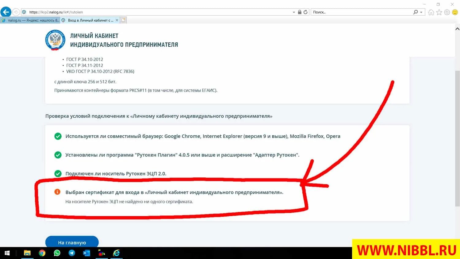Launch Google Chrome from taskbar
The width and height of the screenshot is (460, 259).
click(42, 253)
